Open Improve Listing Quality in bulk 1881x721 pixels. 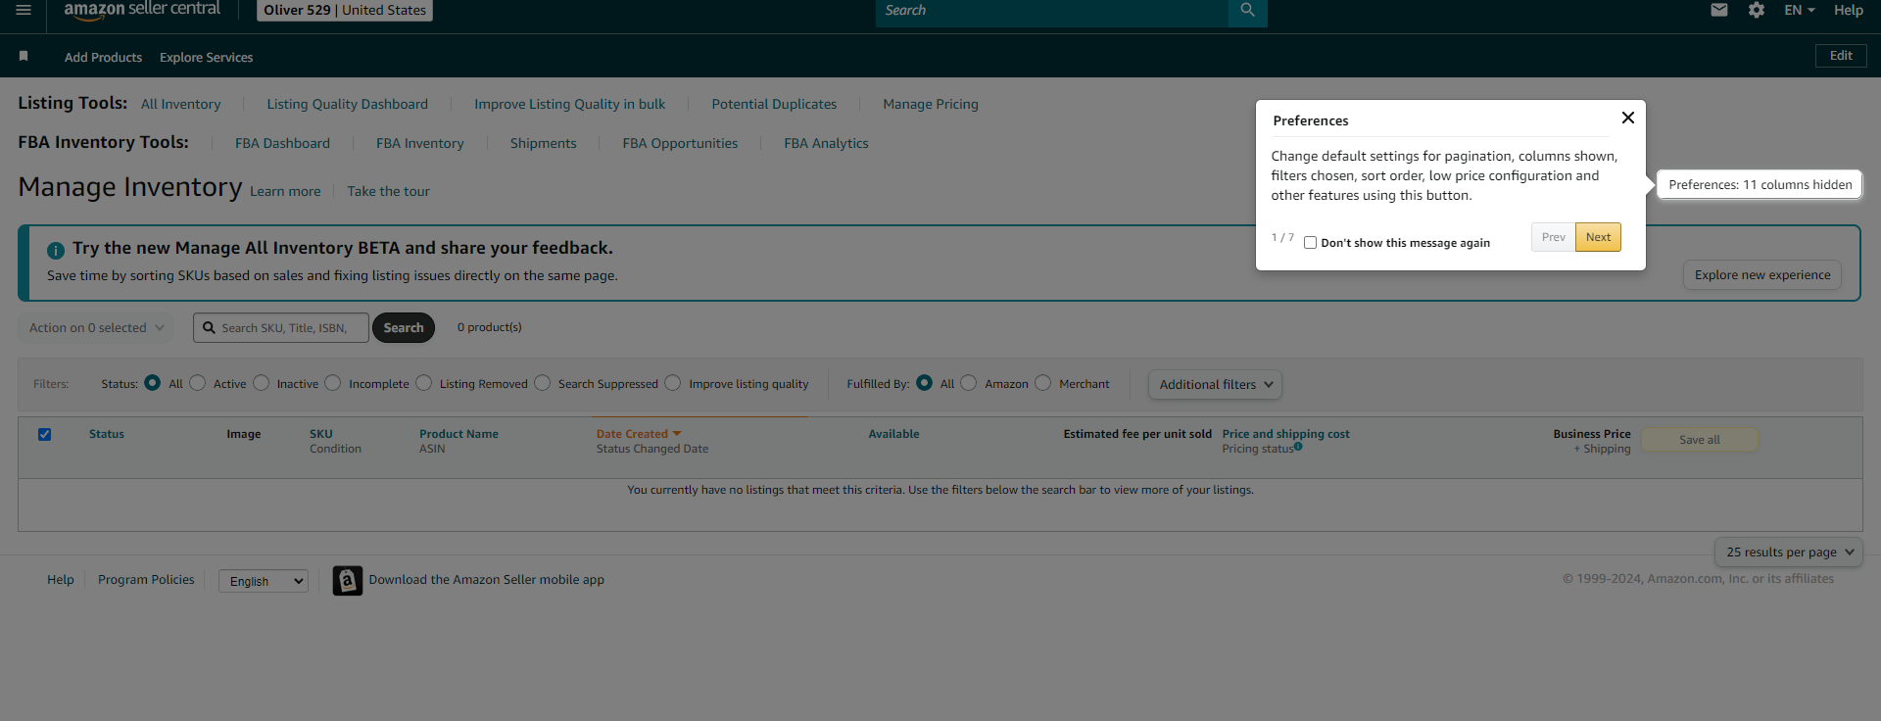click(570, 104)
